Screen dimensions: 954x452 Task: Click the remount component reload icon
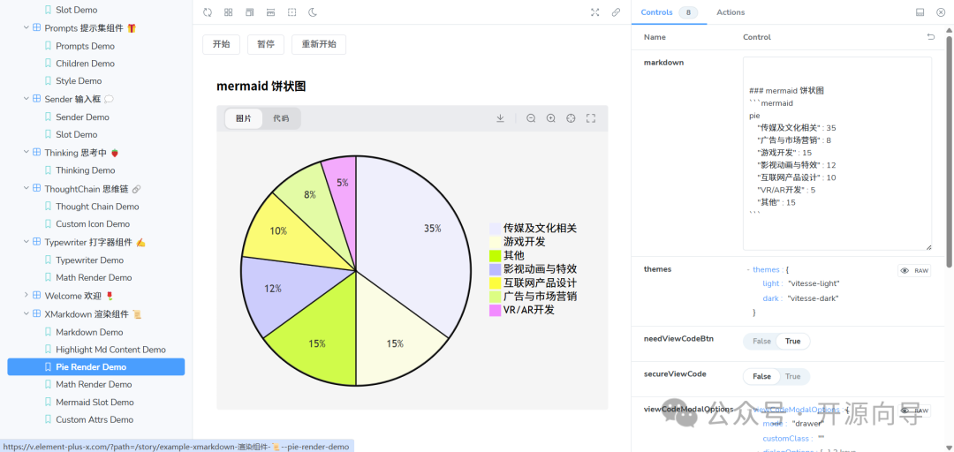(208, 12)
